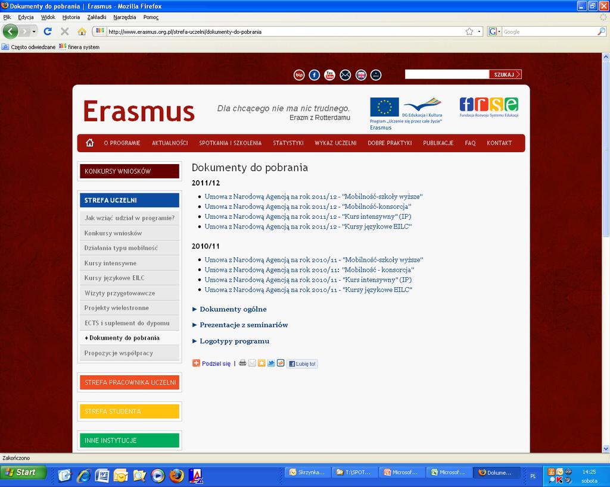
Task: Open ECTS i suplement do dypomu in the sidebar
Action: click(x=129, y=323)
